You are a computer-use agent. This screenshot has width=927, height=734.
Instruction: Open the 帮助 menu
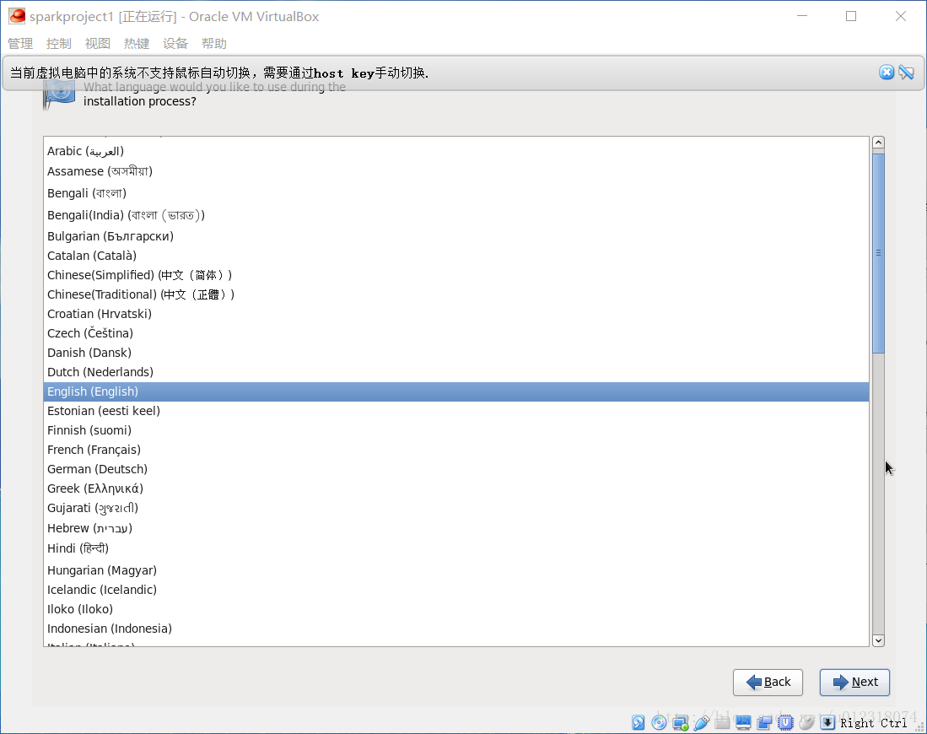[x=214, y=44]
